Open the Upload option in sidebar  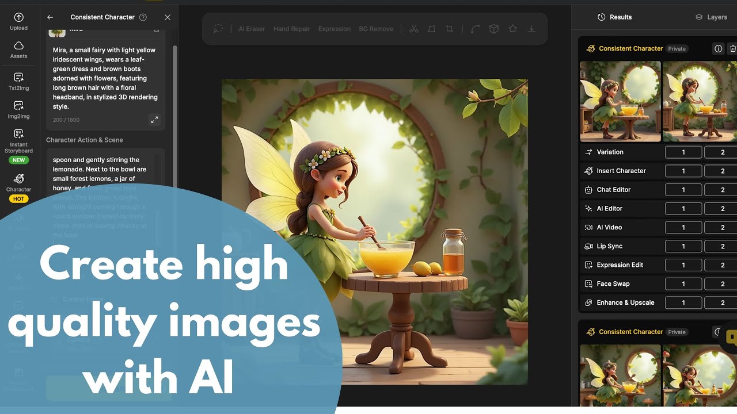(18, 21)
